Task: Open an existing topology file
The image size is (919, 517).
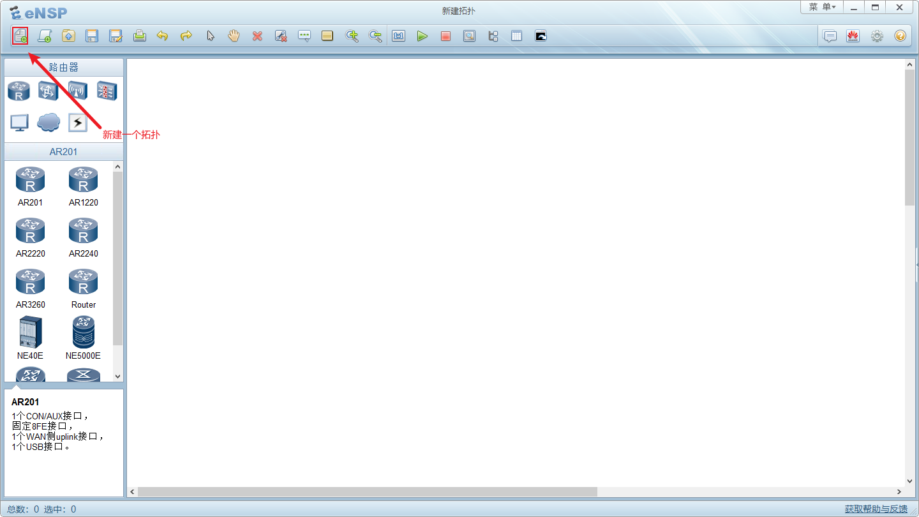Action: click(68, 36)
